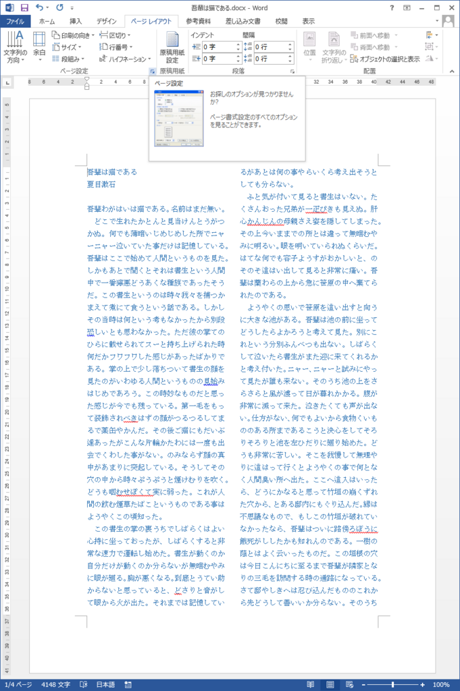Screen dimensions: 460x691
Task: Click 原稿用紙設定 manuscript paper button
Action: pyautogui.click(x=172, y=47)
